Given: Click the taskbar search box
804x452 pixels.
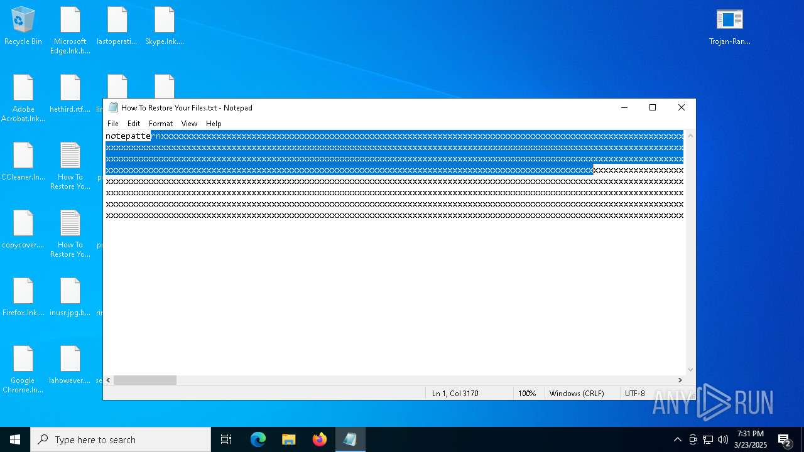Looking at the screenshot, I should click(121, 439).
